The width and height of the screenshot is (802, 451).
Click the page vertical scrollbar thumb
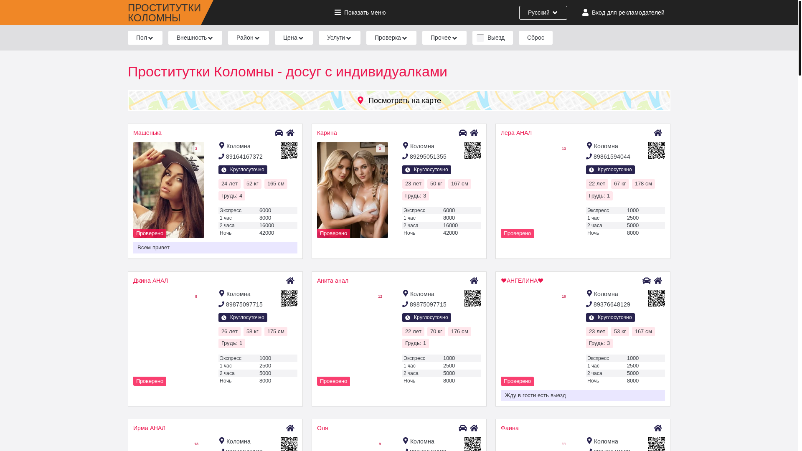tap(799, 38)
